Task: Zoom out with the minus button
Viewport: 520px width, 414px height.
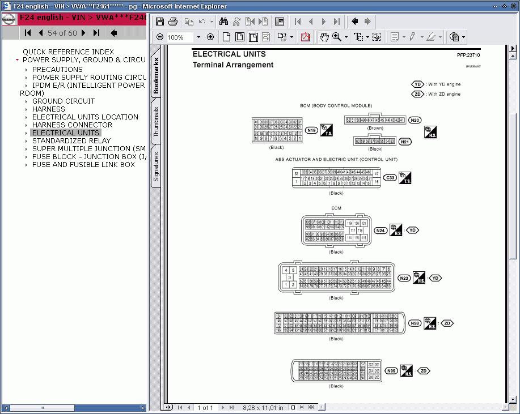Action: [x=159, y=37]
